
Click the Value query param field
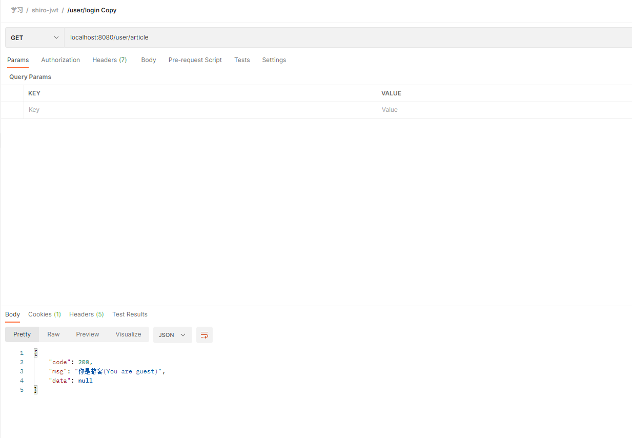pyautogui.click(x=502, y=110)
